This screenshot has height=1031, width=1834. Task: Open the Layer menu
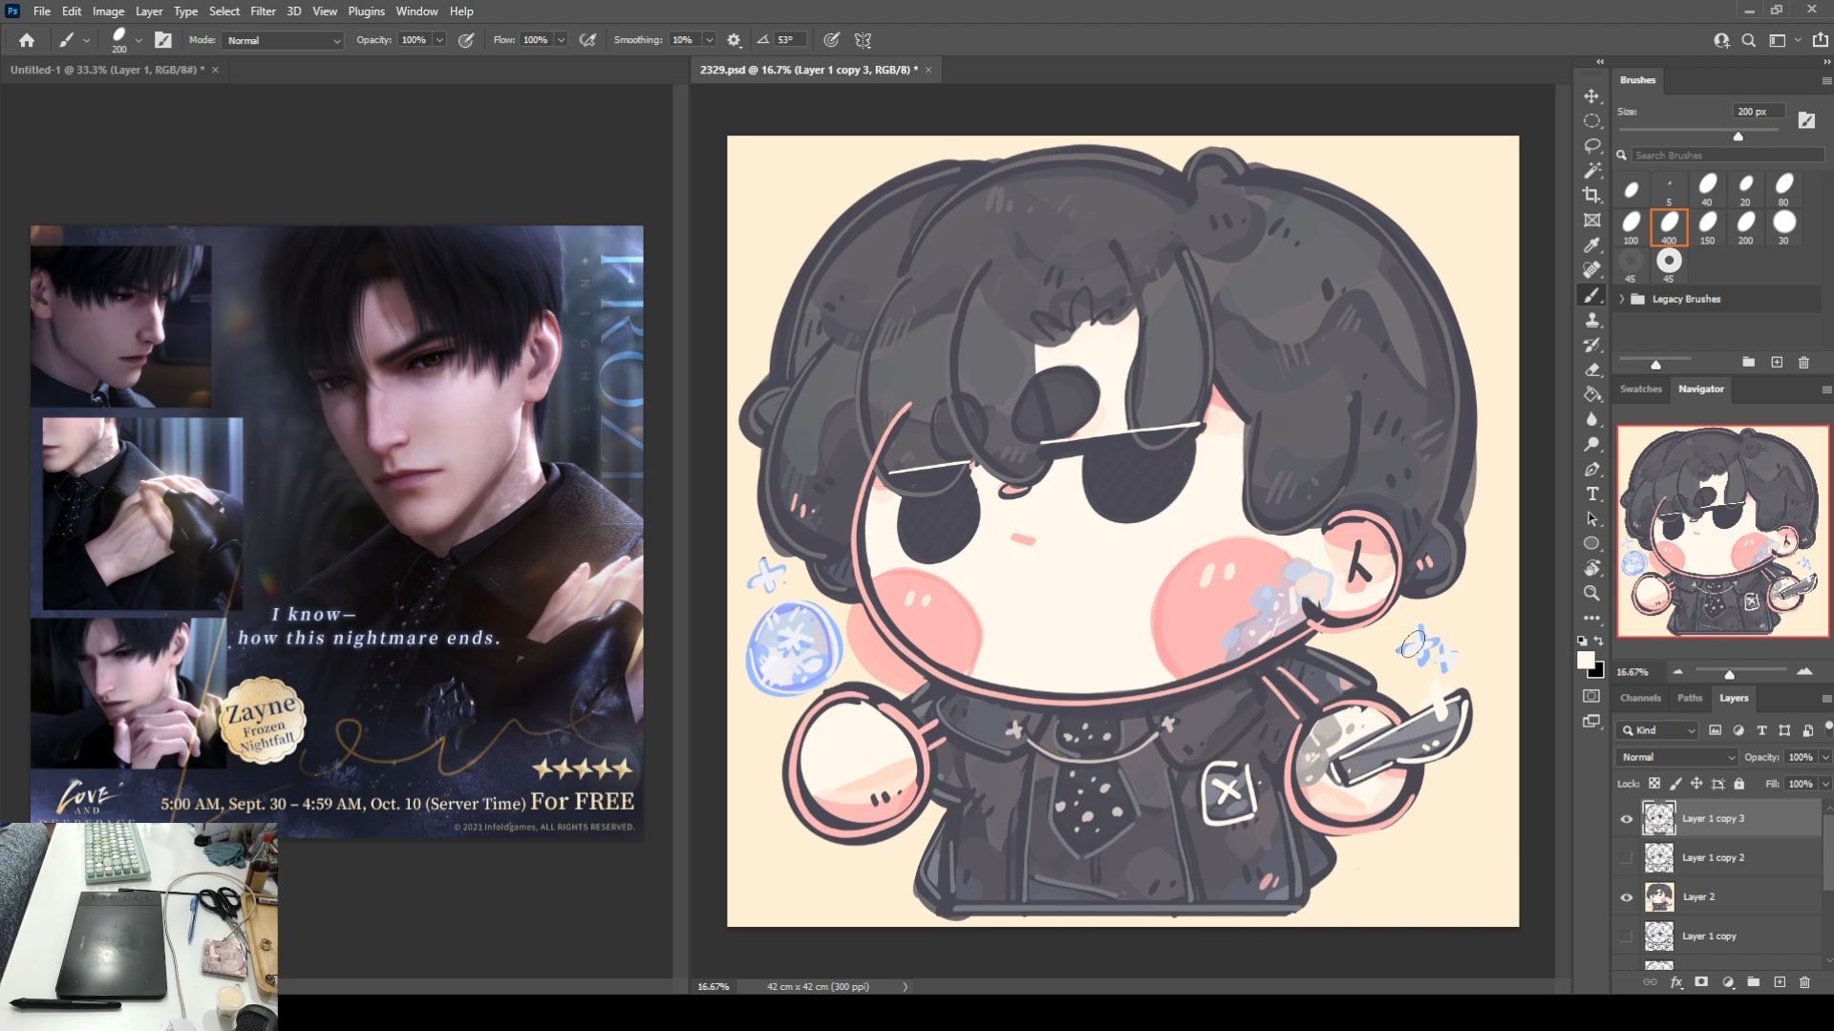(148, 11)
